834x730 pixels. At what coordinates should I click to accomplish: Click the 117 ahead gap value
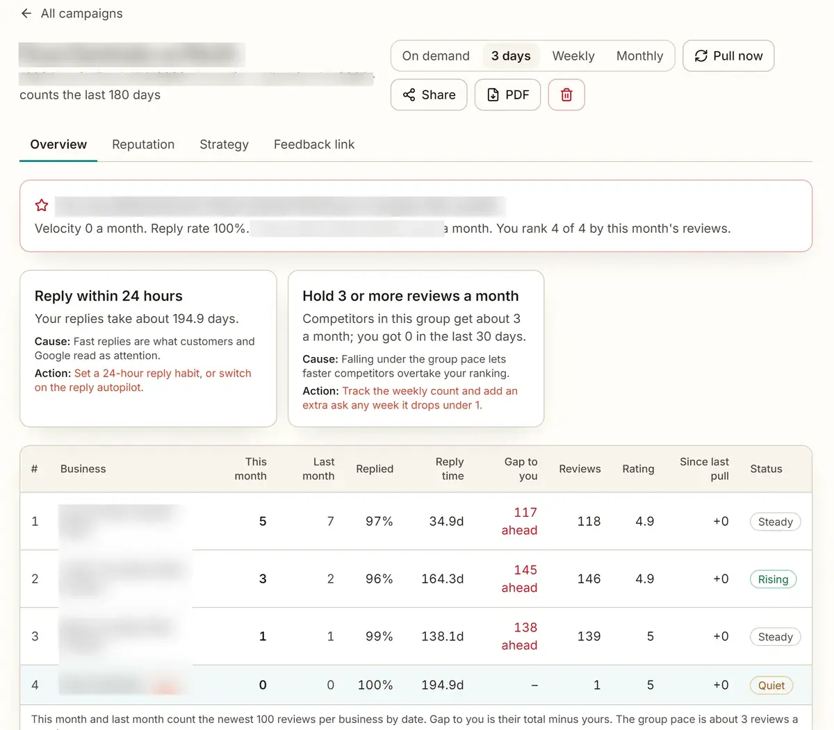520,522
